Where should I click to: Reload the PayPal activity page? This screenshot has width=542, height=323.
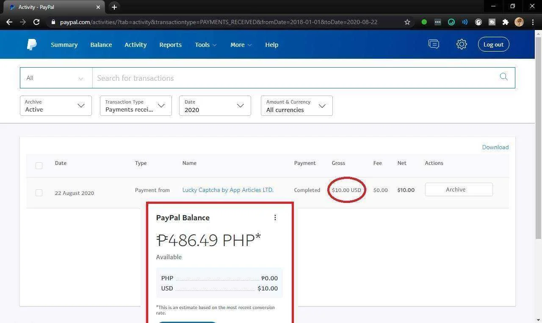click(36, 22)
